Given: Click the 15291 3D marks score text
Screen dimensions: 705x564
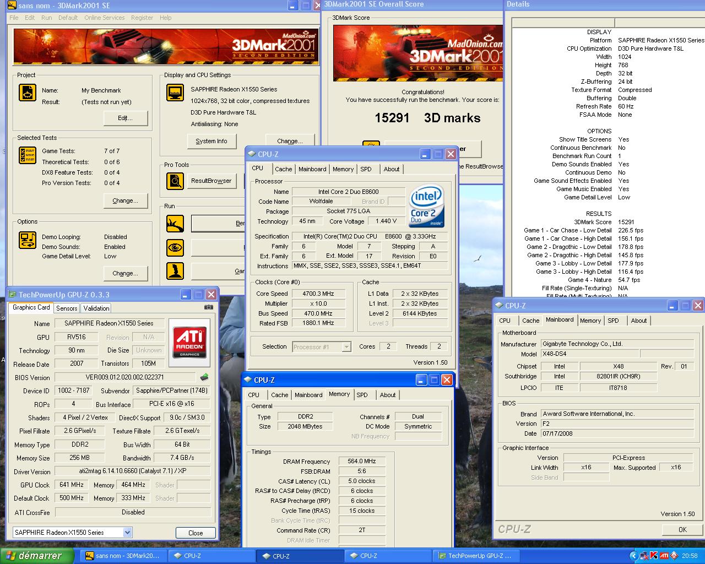Looking at the screenshot, I should click(427, 118).
